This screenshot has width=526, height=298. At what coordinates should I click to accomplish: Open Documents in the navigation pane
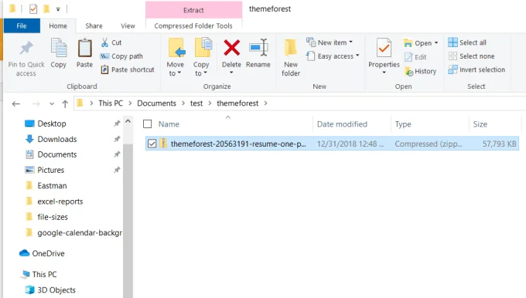click(51, 154)
